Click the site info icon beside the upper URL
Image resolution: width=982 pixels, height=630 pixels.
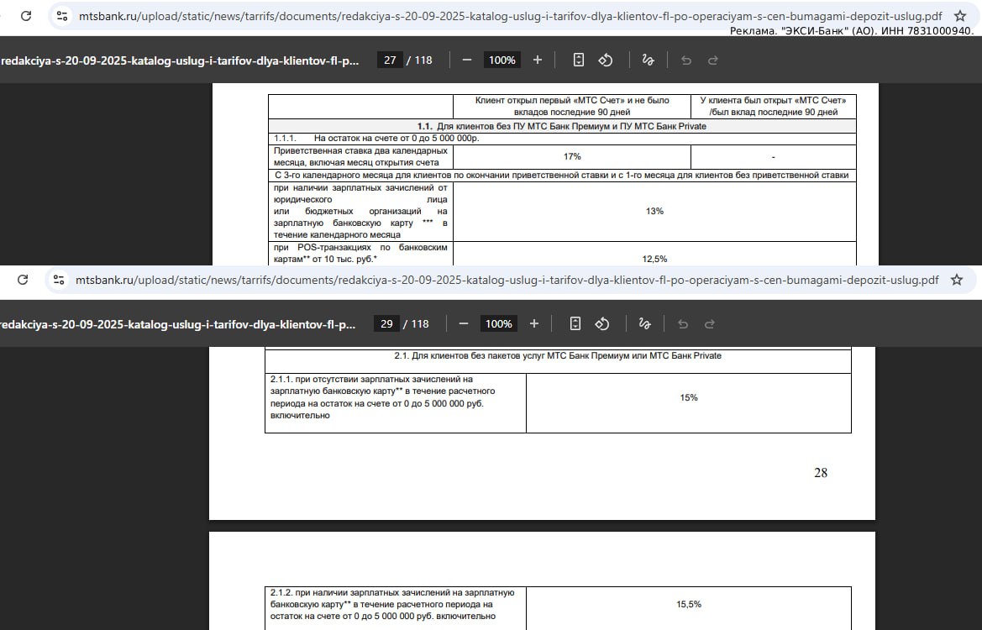[61, 16]
